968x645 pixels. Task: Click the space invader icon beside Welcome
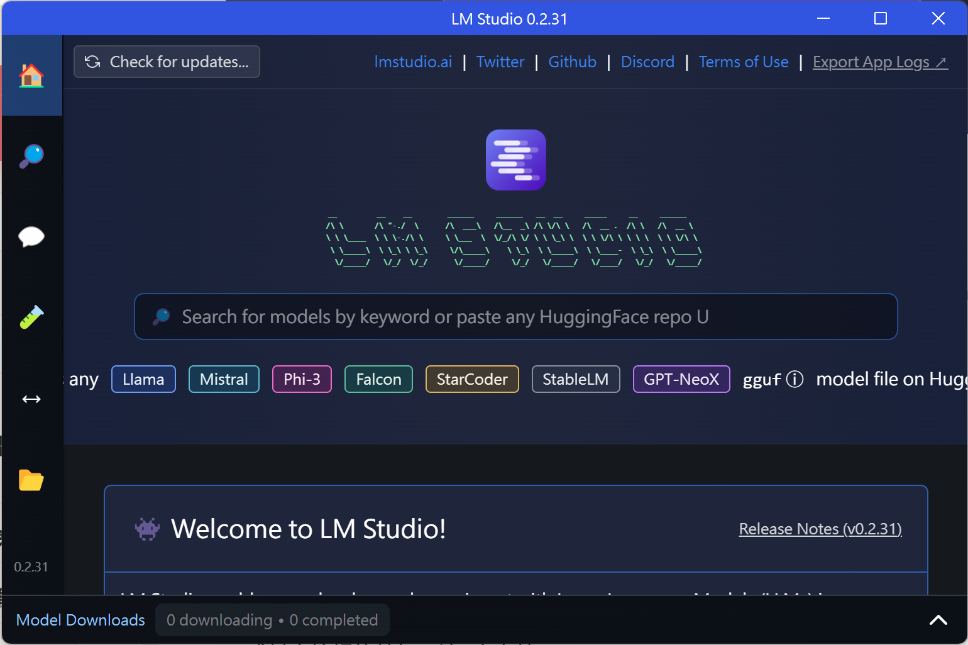[147, 529]
